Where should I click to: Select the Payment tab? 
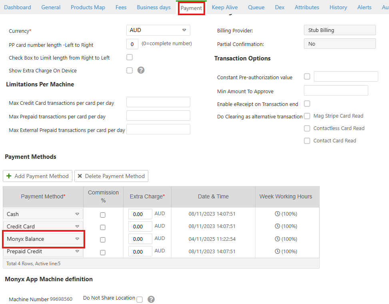click(191, 8)
